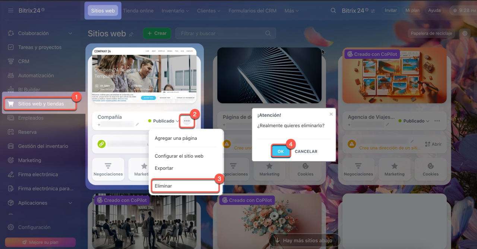Click the Bitrix24 logo at the top left

coord(31,10)
